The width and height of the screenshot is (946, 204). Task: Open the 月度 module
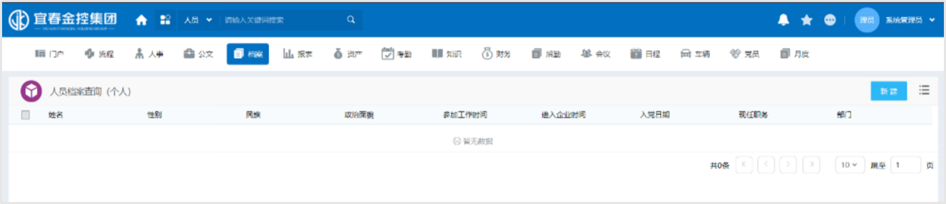click(795, 54)
